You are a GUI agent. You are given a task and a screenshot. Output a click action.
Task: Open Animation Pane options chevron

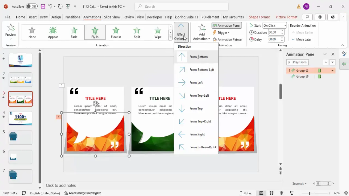click(x=324, y=54)
